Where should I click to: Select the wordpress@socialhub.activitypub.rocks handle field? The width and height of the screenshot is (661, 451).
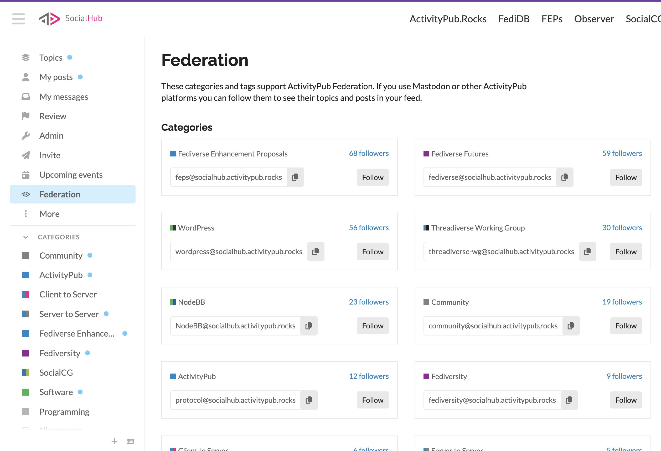click(239, 251)
